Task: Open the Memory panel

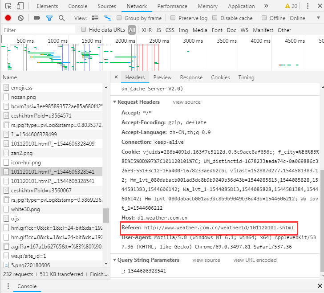Action: (x=208, y=6)
